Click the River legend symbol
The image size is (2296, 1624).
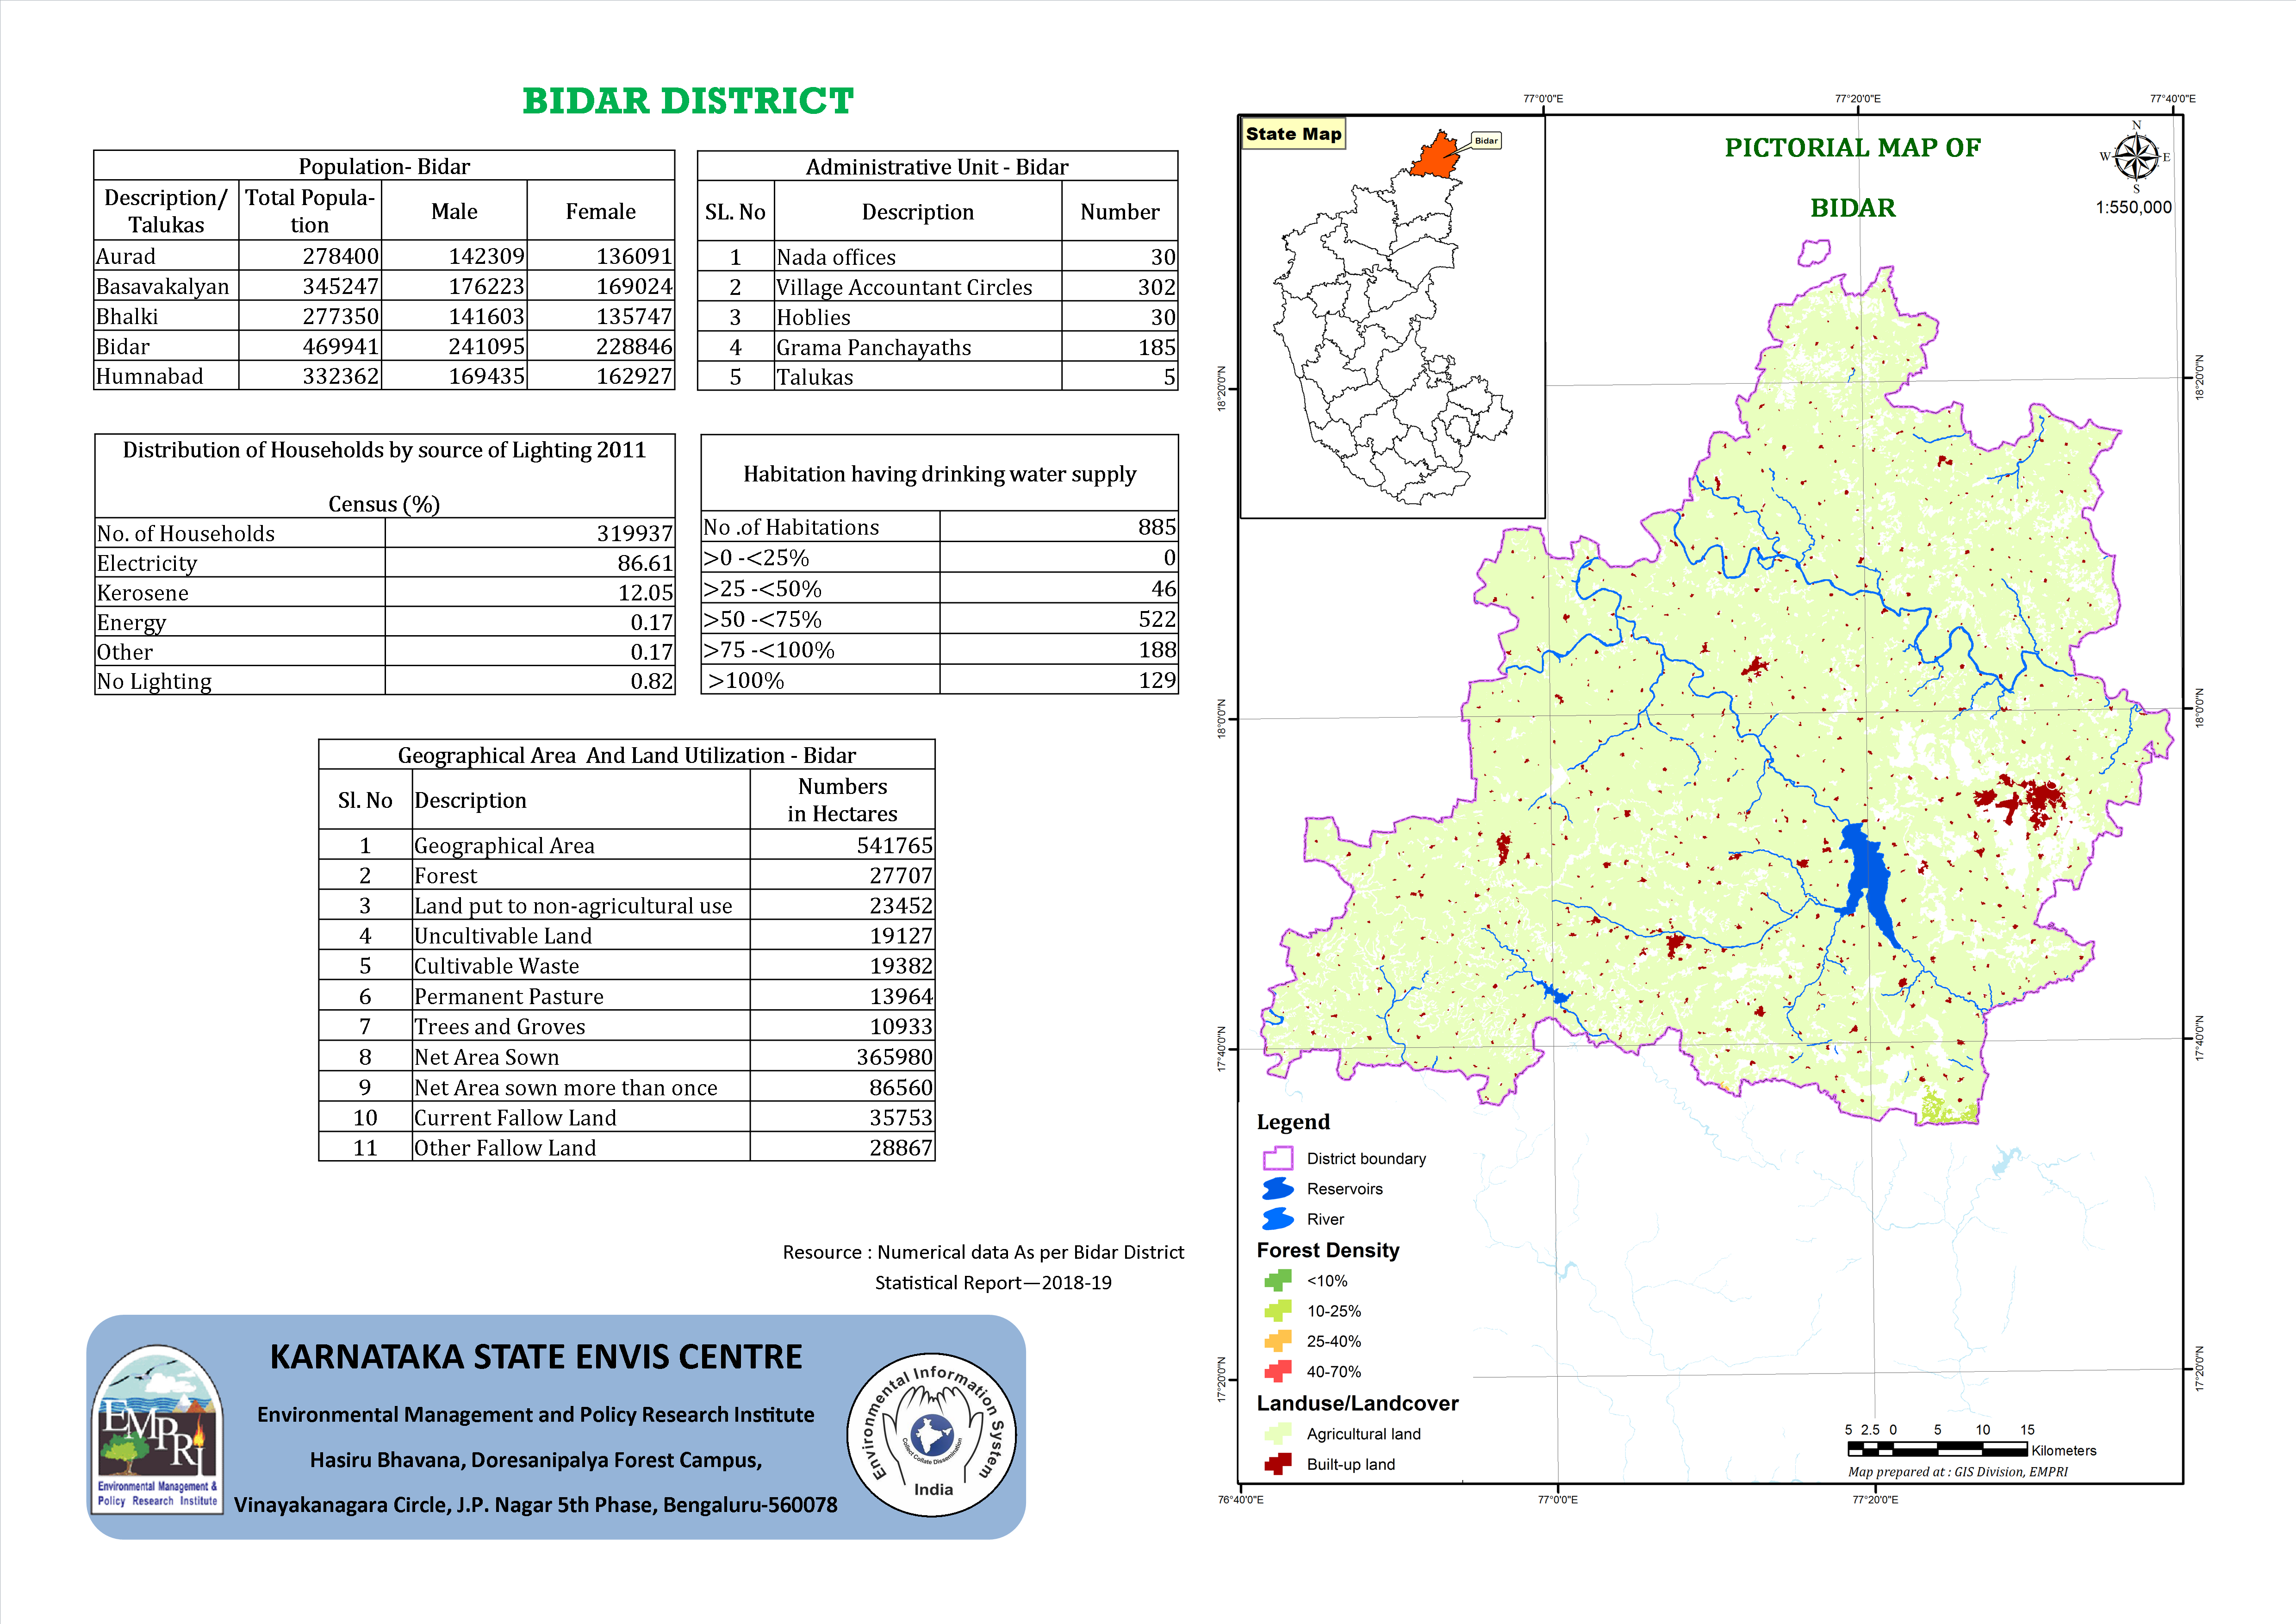click(1277, 1218)
